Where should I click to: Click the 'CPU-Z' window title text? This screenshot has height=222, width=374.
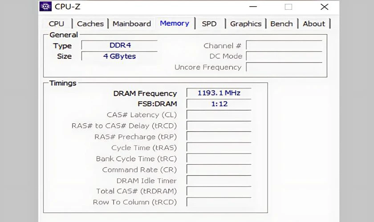tap(68, 7)
